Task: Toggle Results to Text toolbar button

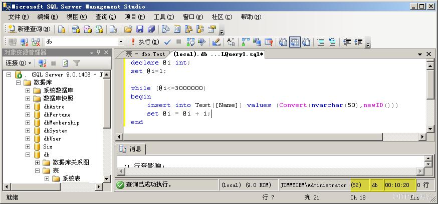Action: (283, 42)
